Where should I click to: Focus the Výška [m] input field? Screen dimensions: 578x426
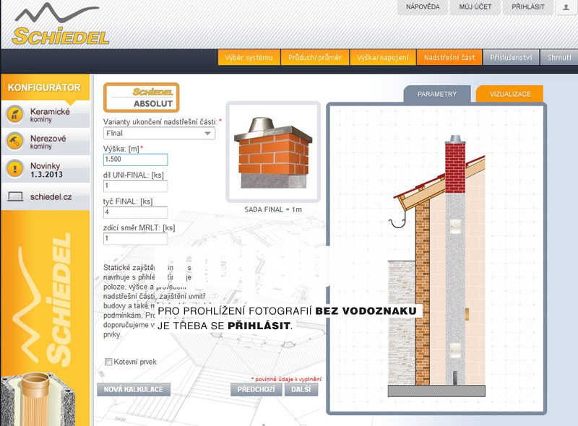click(x=135, y=160)
